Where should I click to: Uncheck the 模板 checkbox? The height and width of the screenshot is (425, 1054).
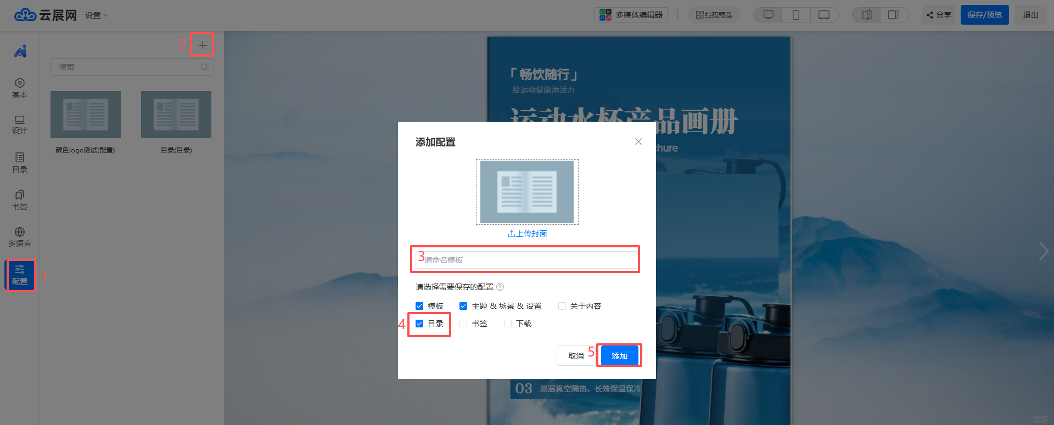(x=419, y=306)
